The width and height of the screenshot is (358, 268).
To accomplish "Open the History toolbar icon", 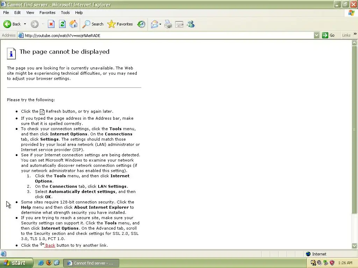I will click(x=141, y=24).
